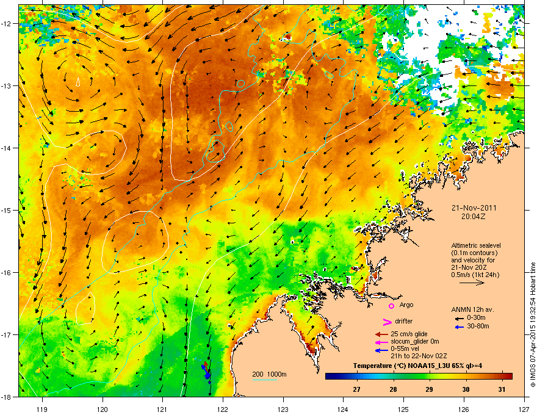Image resolution: width=537 pixels, height=415 pixels.
Task: Click the colorbar tick label 30
Action: pos(466,389)
